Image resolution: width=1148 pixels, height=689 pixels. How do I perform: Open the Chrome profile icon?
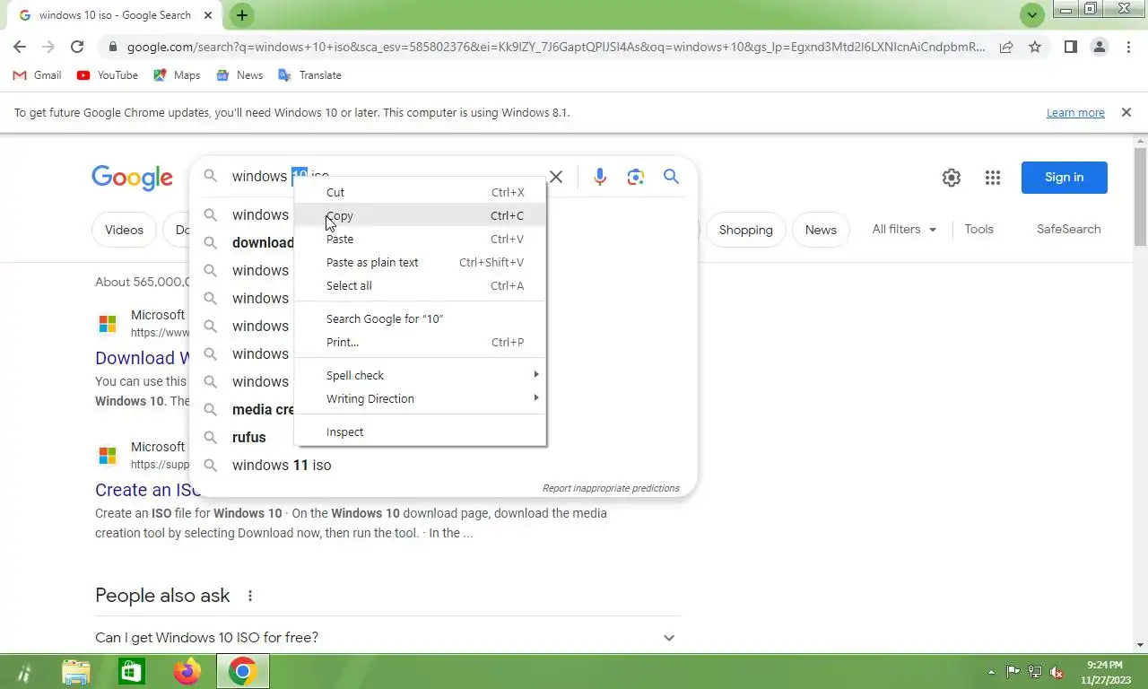[1099, 47]
